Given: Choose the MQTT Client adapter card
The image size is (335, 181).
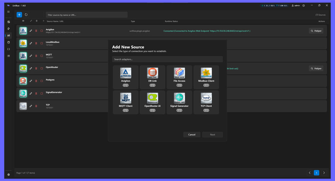Looking at the screenshot, I should [x=126, y=102].
